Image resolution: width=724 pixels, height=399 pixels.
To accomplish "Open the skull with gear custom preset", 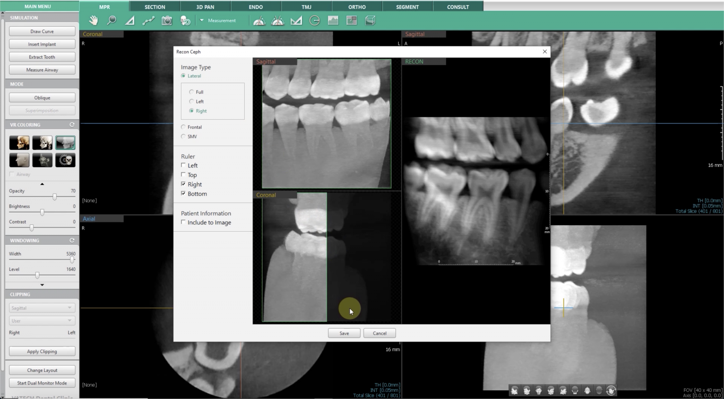I will pyautogui.click(x=65, y=160).
